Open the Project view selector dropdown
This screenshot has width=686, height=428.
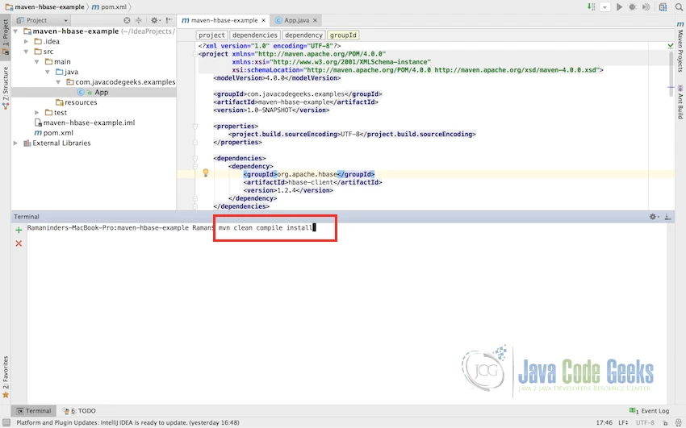(x=42, y=20)
